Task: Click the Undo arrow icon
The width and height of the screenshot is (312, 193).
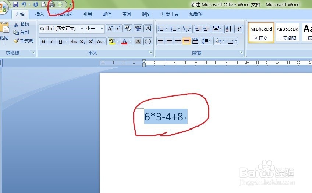Action: [24, 4]
